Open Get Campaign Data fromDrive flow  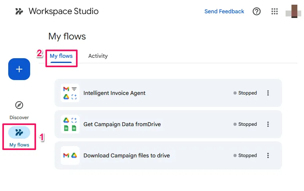pyautogui.click(x=122, y=124)
